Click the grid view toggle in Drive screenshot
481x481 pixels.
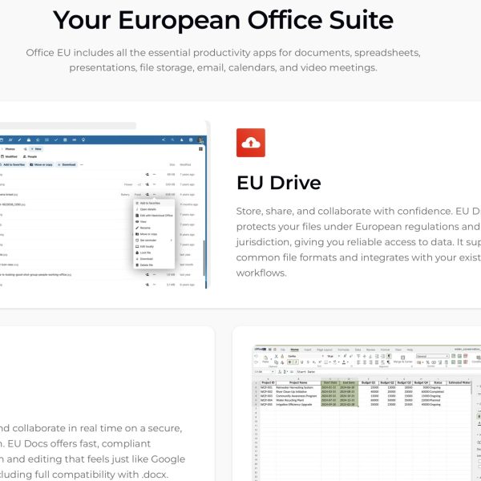point(200,149)
